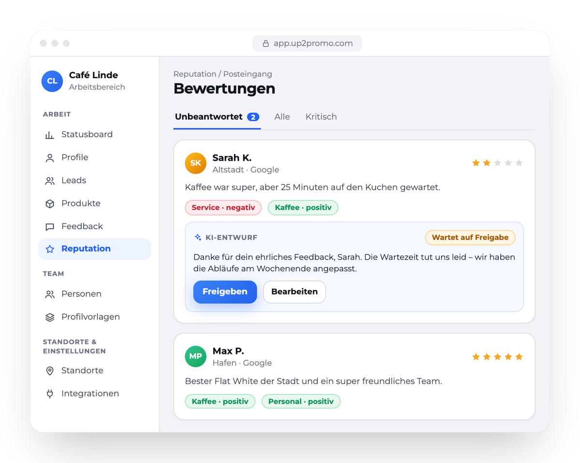Click the Personen group icon

(50, 295)
